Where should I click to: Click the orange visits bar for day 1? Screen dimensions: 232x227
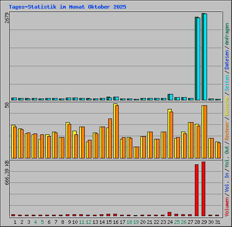tap(15, 143)
